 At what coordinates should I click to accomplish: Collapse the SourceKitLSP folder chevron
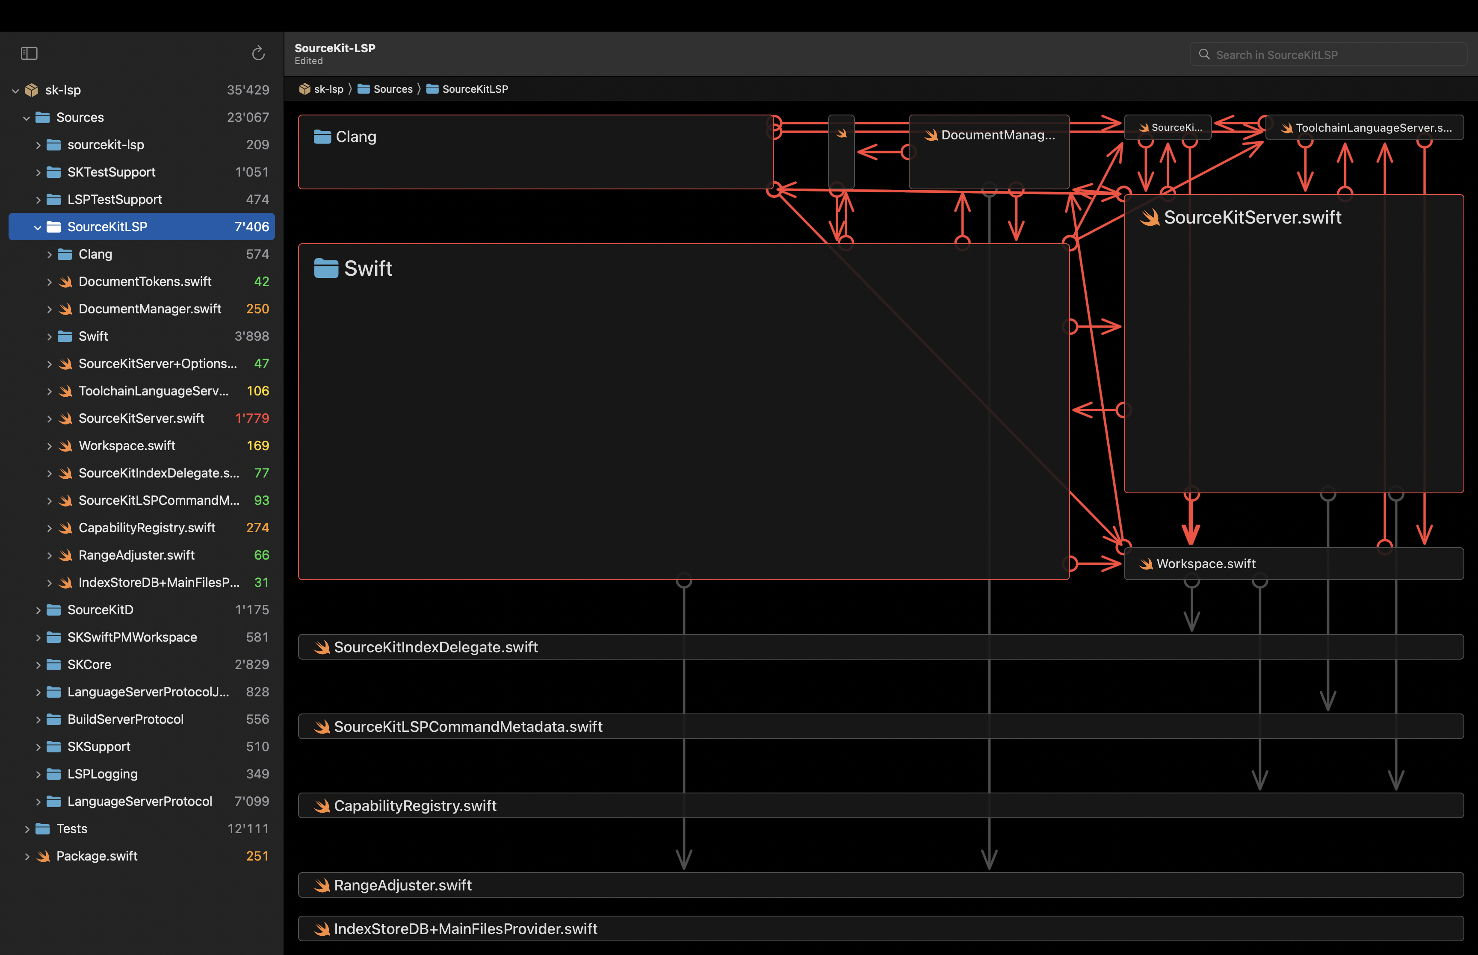click(38, 227)
